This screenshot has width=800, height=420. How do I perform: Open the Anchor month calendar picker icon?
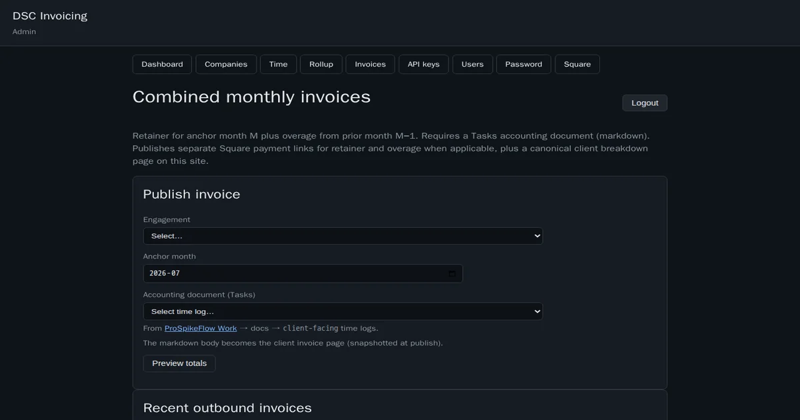(x=452, y=273)
